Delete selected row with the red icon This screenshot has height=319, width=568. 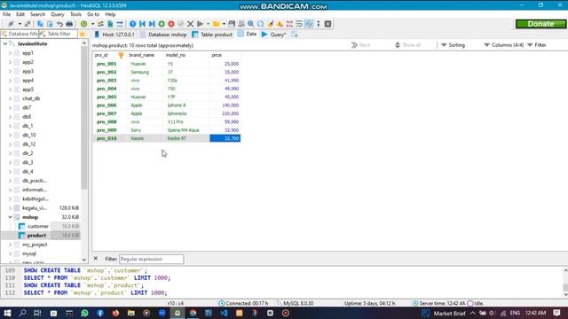[x=171, y=24]
